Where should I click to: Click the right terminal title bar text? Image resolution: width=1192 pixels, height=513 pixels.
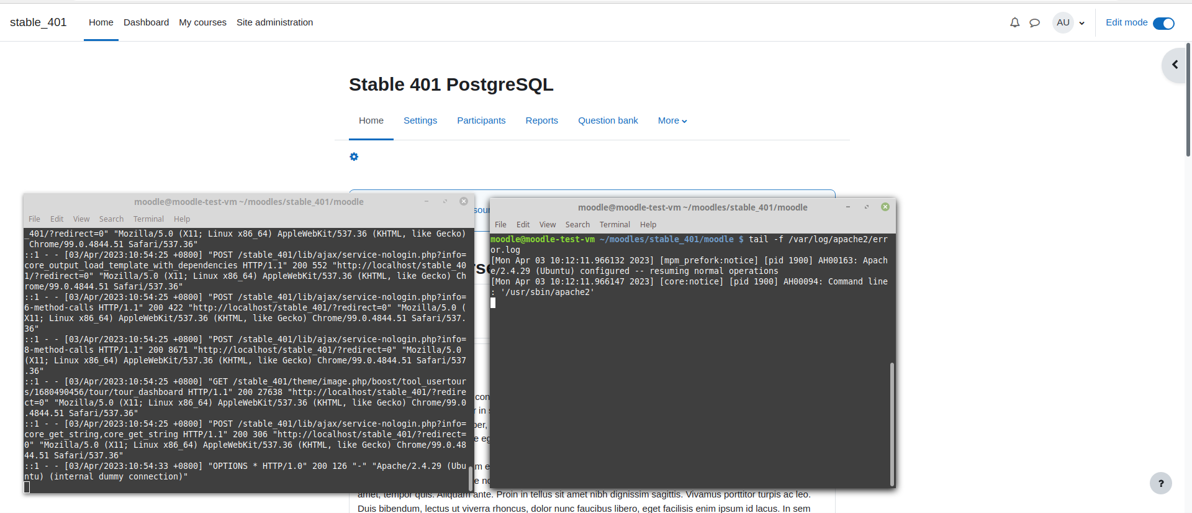click(693, 207)
